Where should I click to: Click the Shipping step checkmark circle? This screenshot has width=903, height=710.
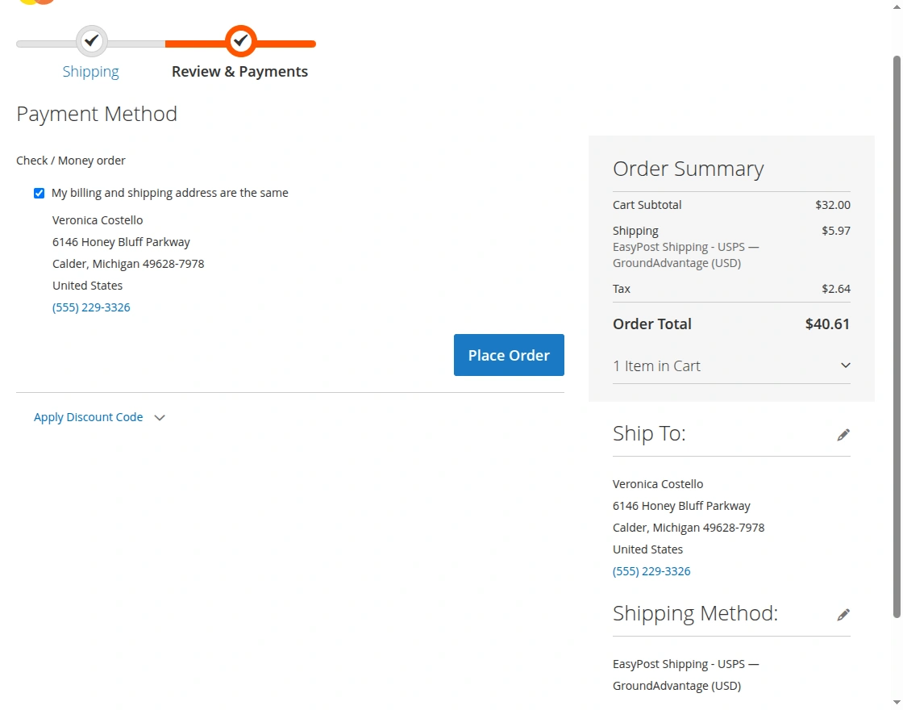92,41
